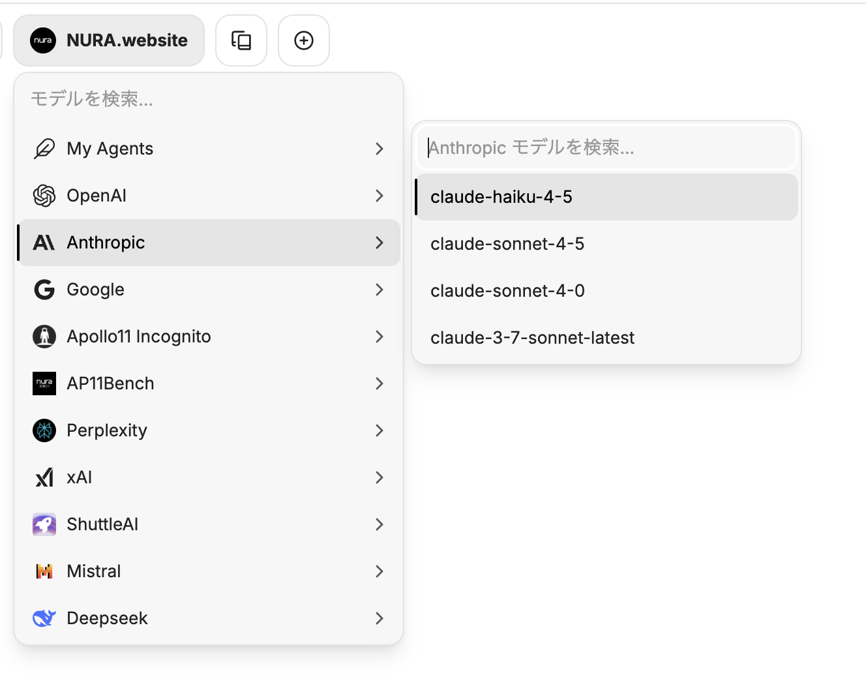The height and width of the screenshot is (677, 866).
Task: Expand the My Agents submenu
Action: pyautogui.click(x=380, y=148)
